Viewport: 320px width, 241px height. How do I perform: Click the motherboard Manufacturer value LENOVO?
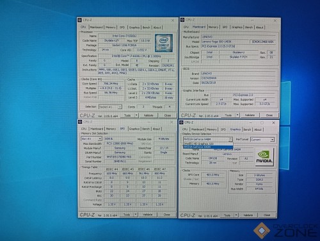point(238,37)
